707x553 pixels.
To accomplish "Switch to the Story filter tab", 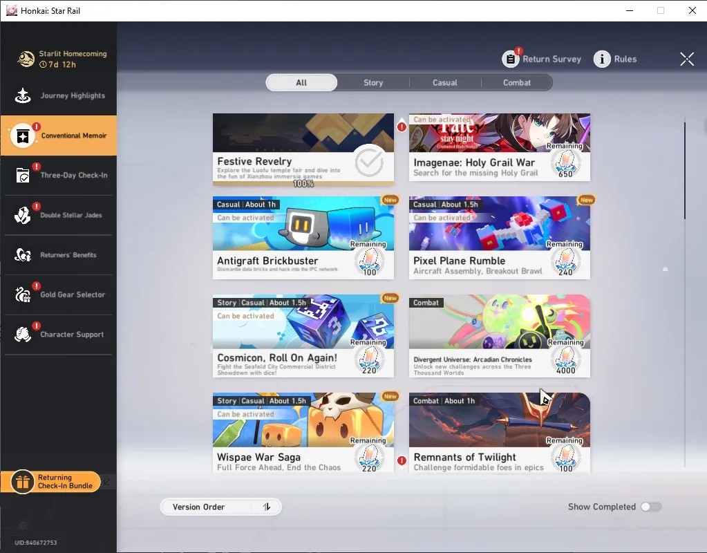I will (x=373, y=82).
